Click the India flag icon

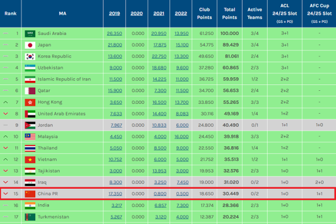(x=30, y=206)
